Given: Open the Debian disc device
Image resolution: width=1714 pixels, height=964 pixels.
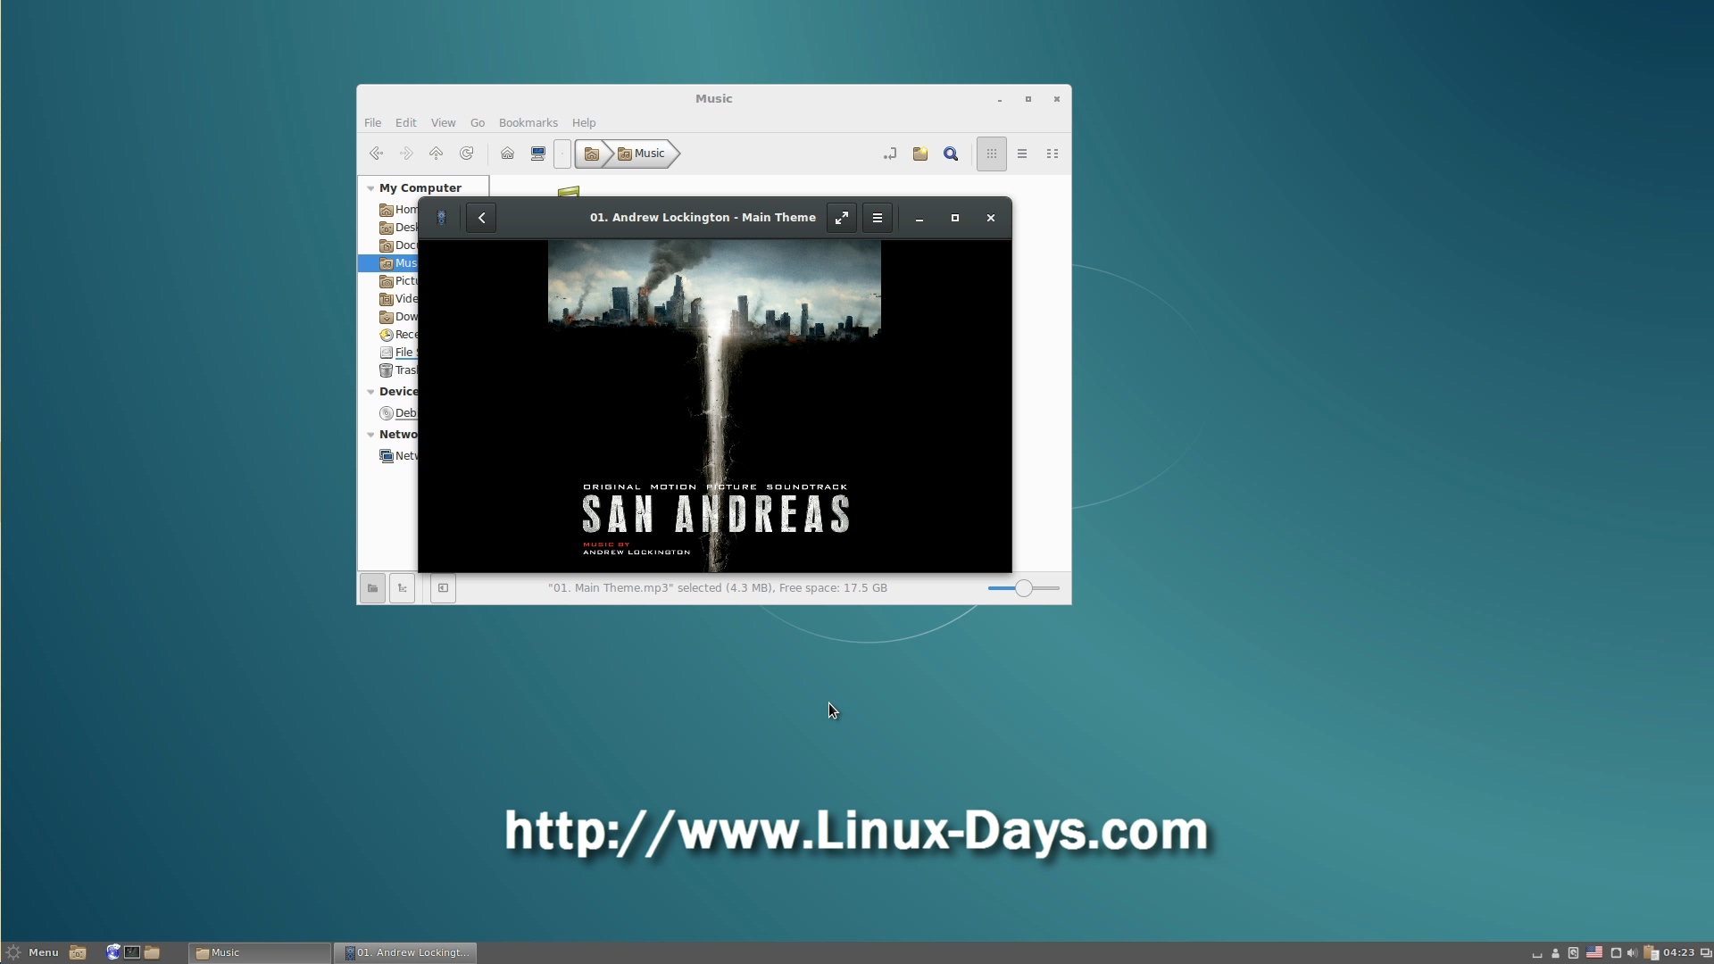Looking at the screenshot, I should (x=398, y=413).
